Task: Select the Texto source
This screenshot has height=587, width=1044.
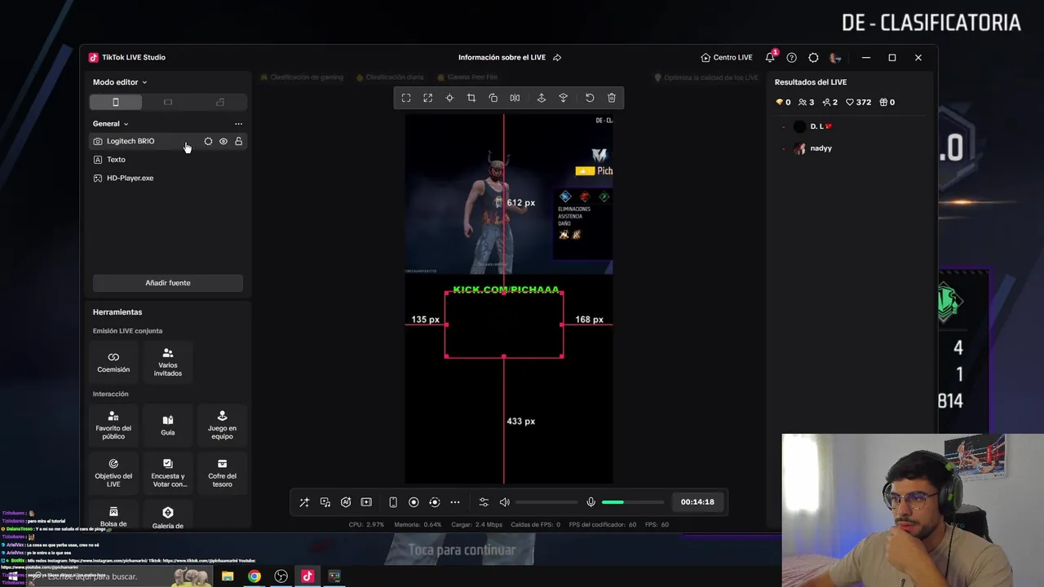Action: [x=168, y=160]
